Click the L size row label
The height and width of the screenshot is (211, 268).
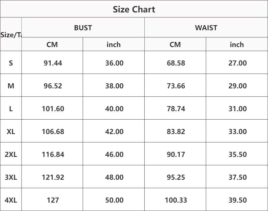(11, 109)
